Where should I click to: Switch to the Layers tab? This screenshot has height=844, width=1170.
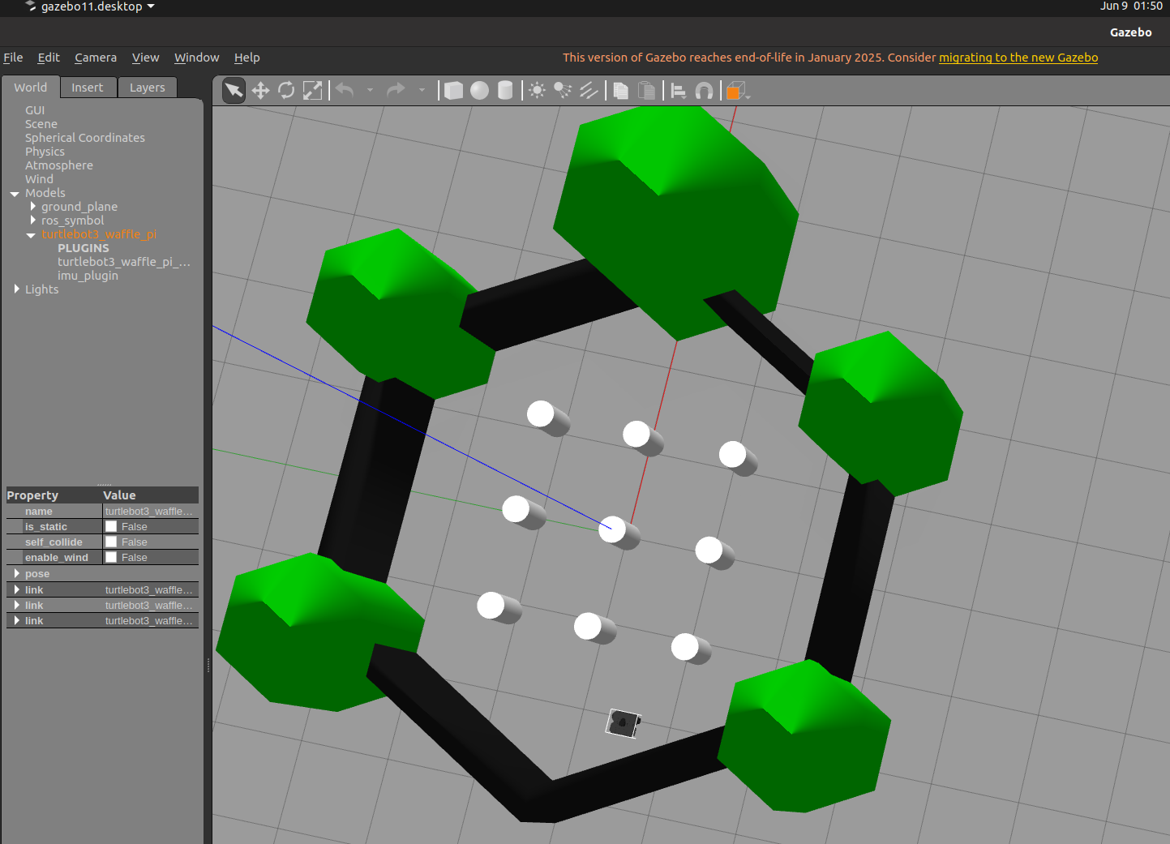tap(148, 88)
